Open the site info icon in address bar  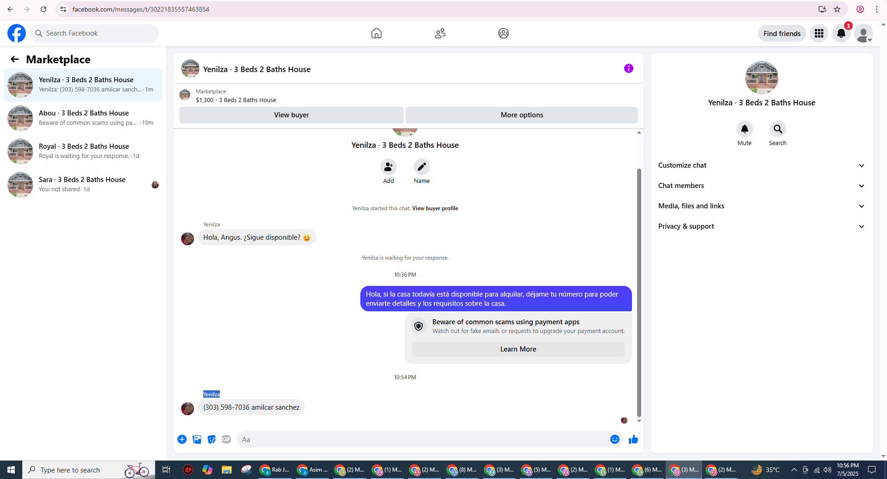point(63,9)
